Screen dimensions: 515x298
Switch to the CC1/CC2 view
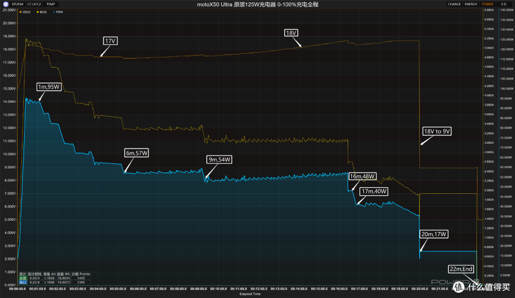[34, 4]
